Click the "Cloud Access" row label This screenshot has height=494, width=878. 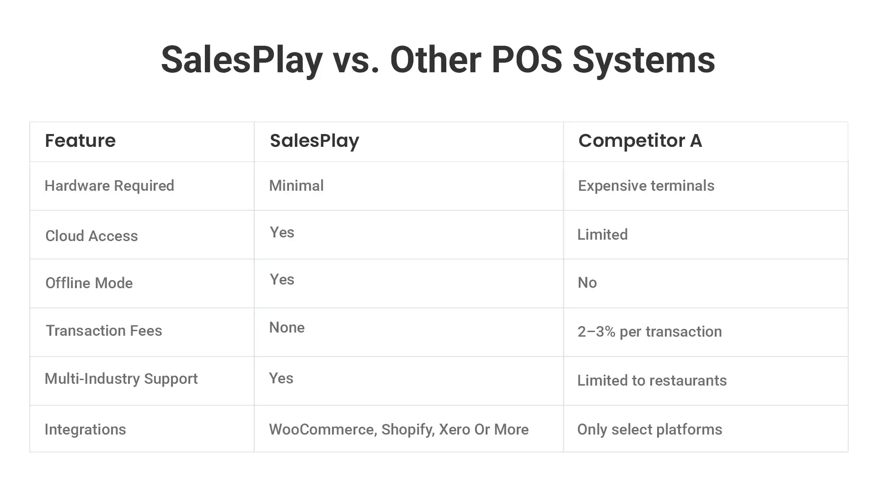pyautogui.click(x=91, y=236)
